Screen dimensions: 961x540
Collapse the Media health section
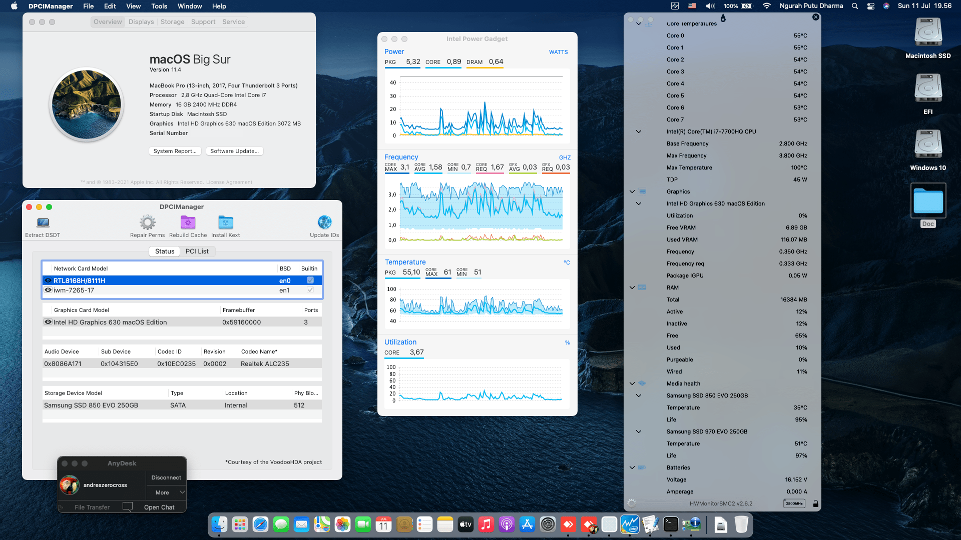[632, 383]
